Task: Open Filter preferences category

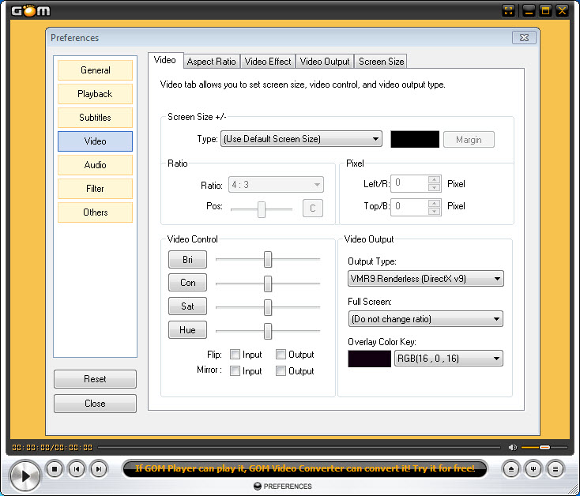Action: click(x=95, y=189)
